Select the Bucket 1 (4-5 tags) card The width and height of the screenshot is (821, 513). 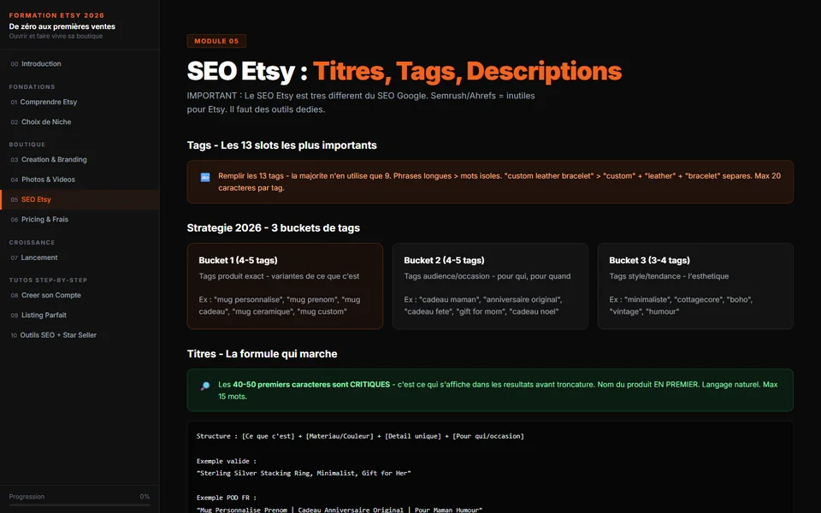[285, 286]
